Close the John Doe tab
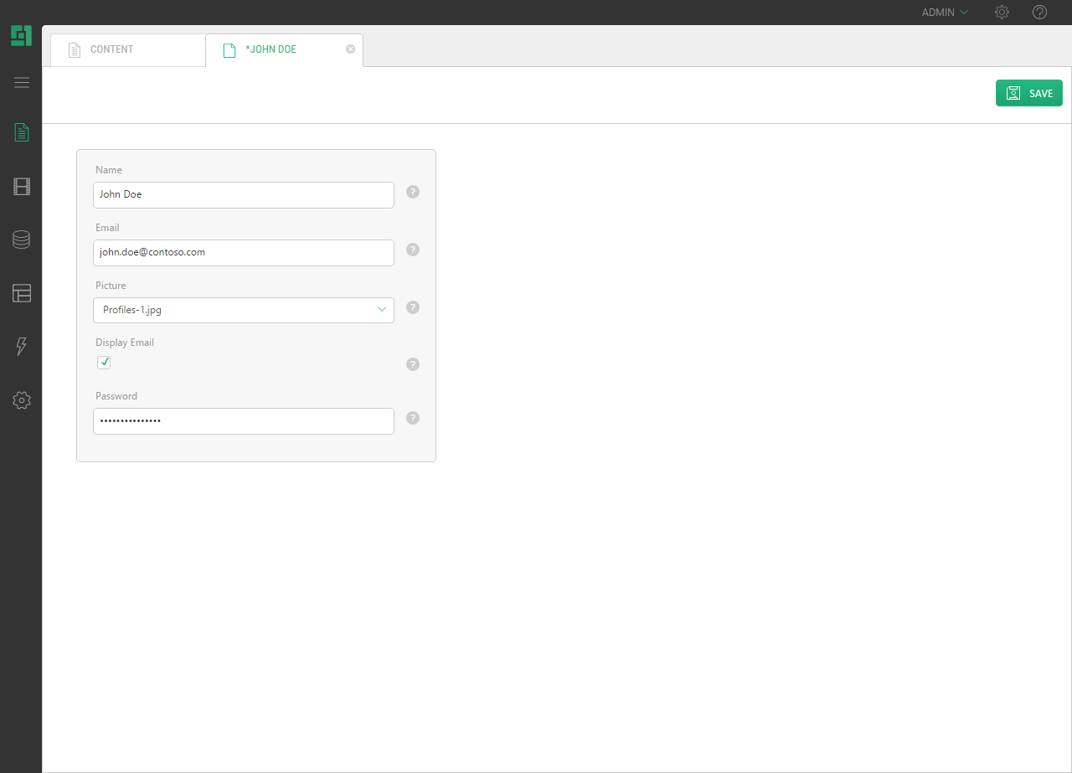 [350, 49]
